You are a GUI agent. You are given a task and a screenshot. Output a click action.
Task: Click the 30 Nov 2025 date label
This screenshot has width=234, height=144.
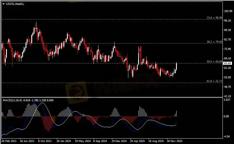(173, 141)
